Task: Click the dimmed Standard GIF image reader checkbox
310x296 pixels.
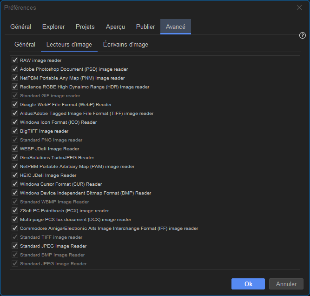Action: tap(15, 95)
